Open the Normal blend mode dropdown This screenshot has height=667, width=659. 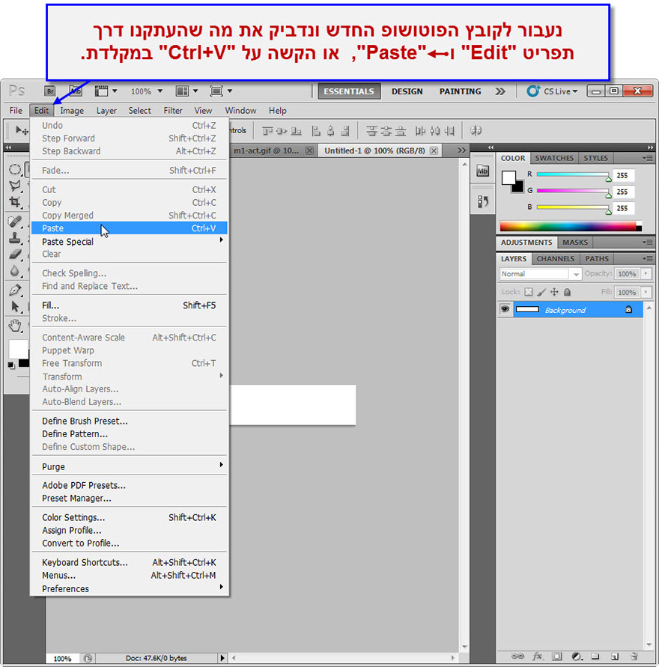tap(540, 274)
